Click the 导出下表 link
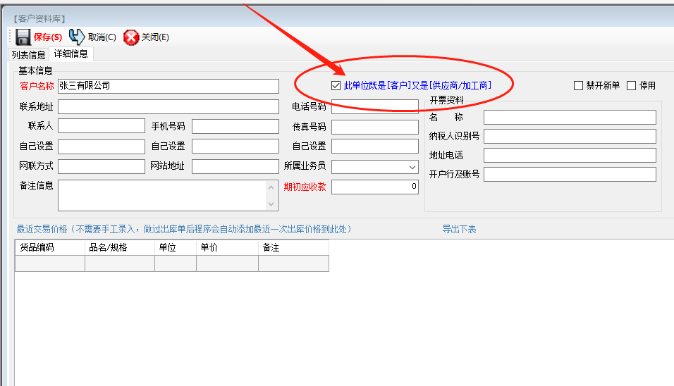Viewport: 674px width, 386px height. click(x=460, y=230)
